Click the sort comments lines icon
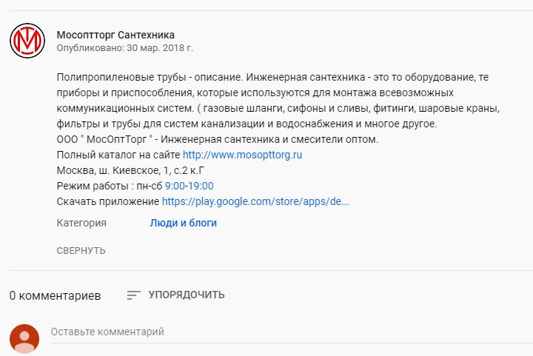This screenshot has width=533, height=356. pos(133,295)
